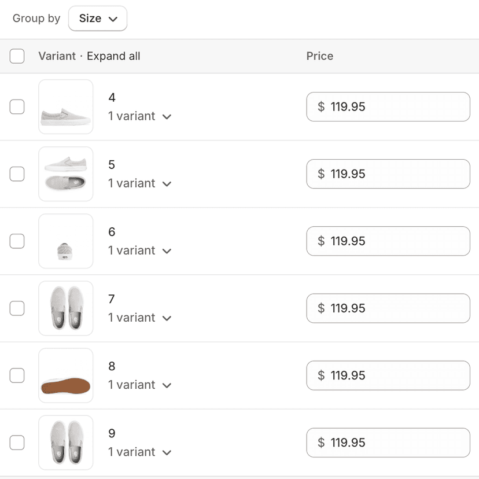Expand the 1 variant chevron for size 4
479x479 pixels.
(x=167, y=117)
